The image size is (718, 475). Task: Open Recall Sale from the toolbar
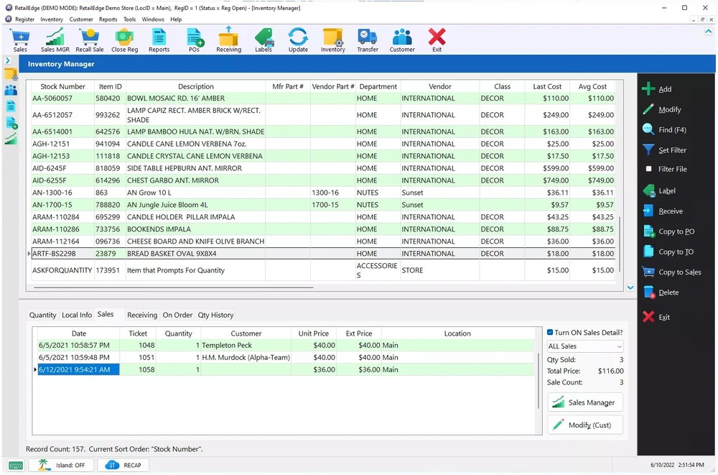89,40
